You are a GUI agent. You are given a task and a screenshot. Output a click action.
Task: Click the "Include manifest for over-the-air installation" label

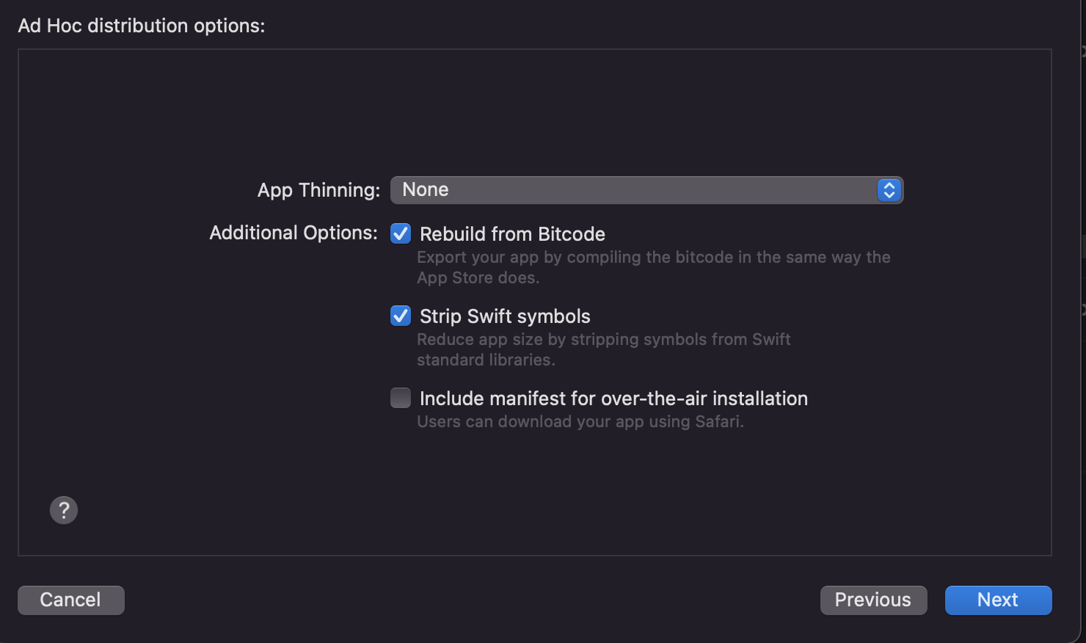pyautogui.click(x=613, y=399)
